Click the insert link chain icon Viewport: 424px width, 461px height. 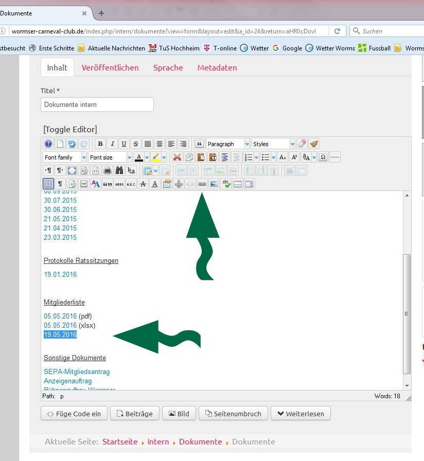coord(202,184)
